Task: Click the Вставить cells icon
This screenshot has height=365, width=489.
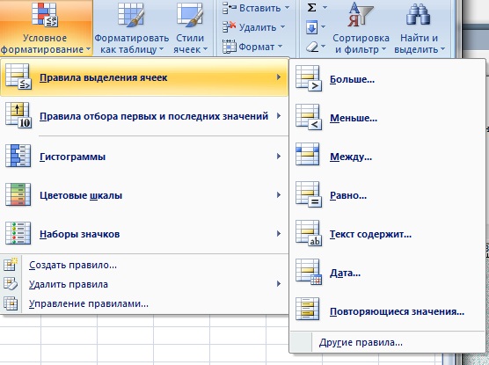Action: tap(230, 8)
